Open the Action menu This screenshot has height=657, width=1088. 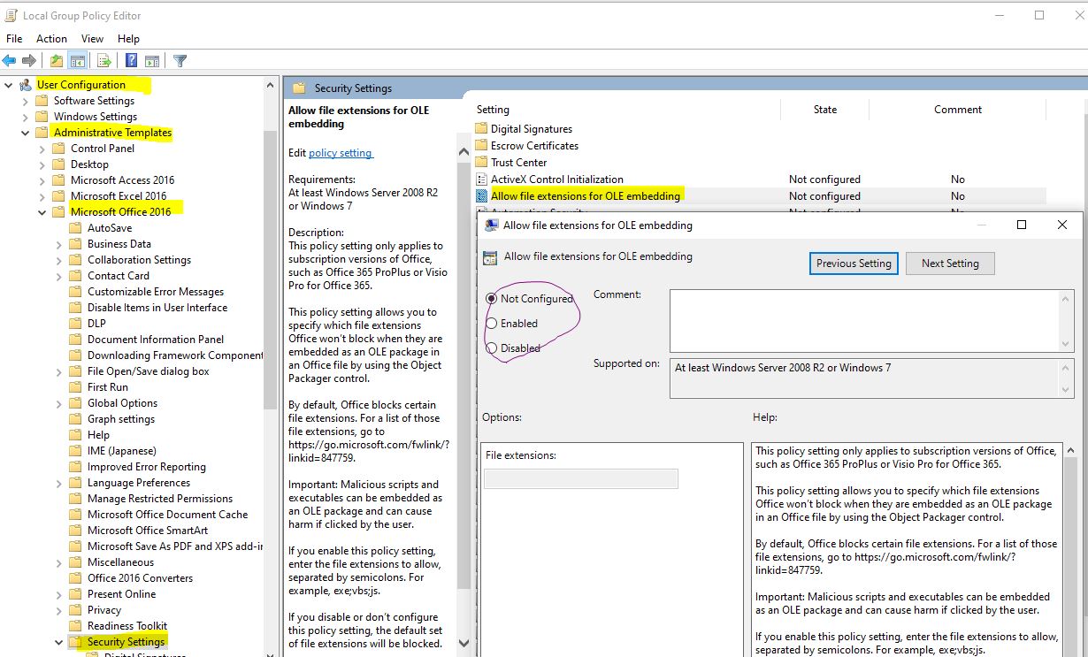click(x=51, y=39)
